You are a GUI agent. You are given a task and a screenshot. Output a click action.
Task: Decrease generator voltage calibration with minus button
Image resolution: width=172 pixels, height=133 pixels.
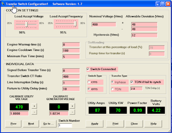72,112
